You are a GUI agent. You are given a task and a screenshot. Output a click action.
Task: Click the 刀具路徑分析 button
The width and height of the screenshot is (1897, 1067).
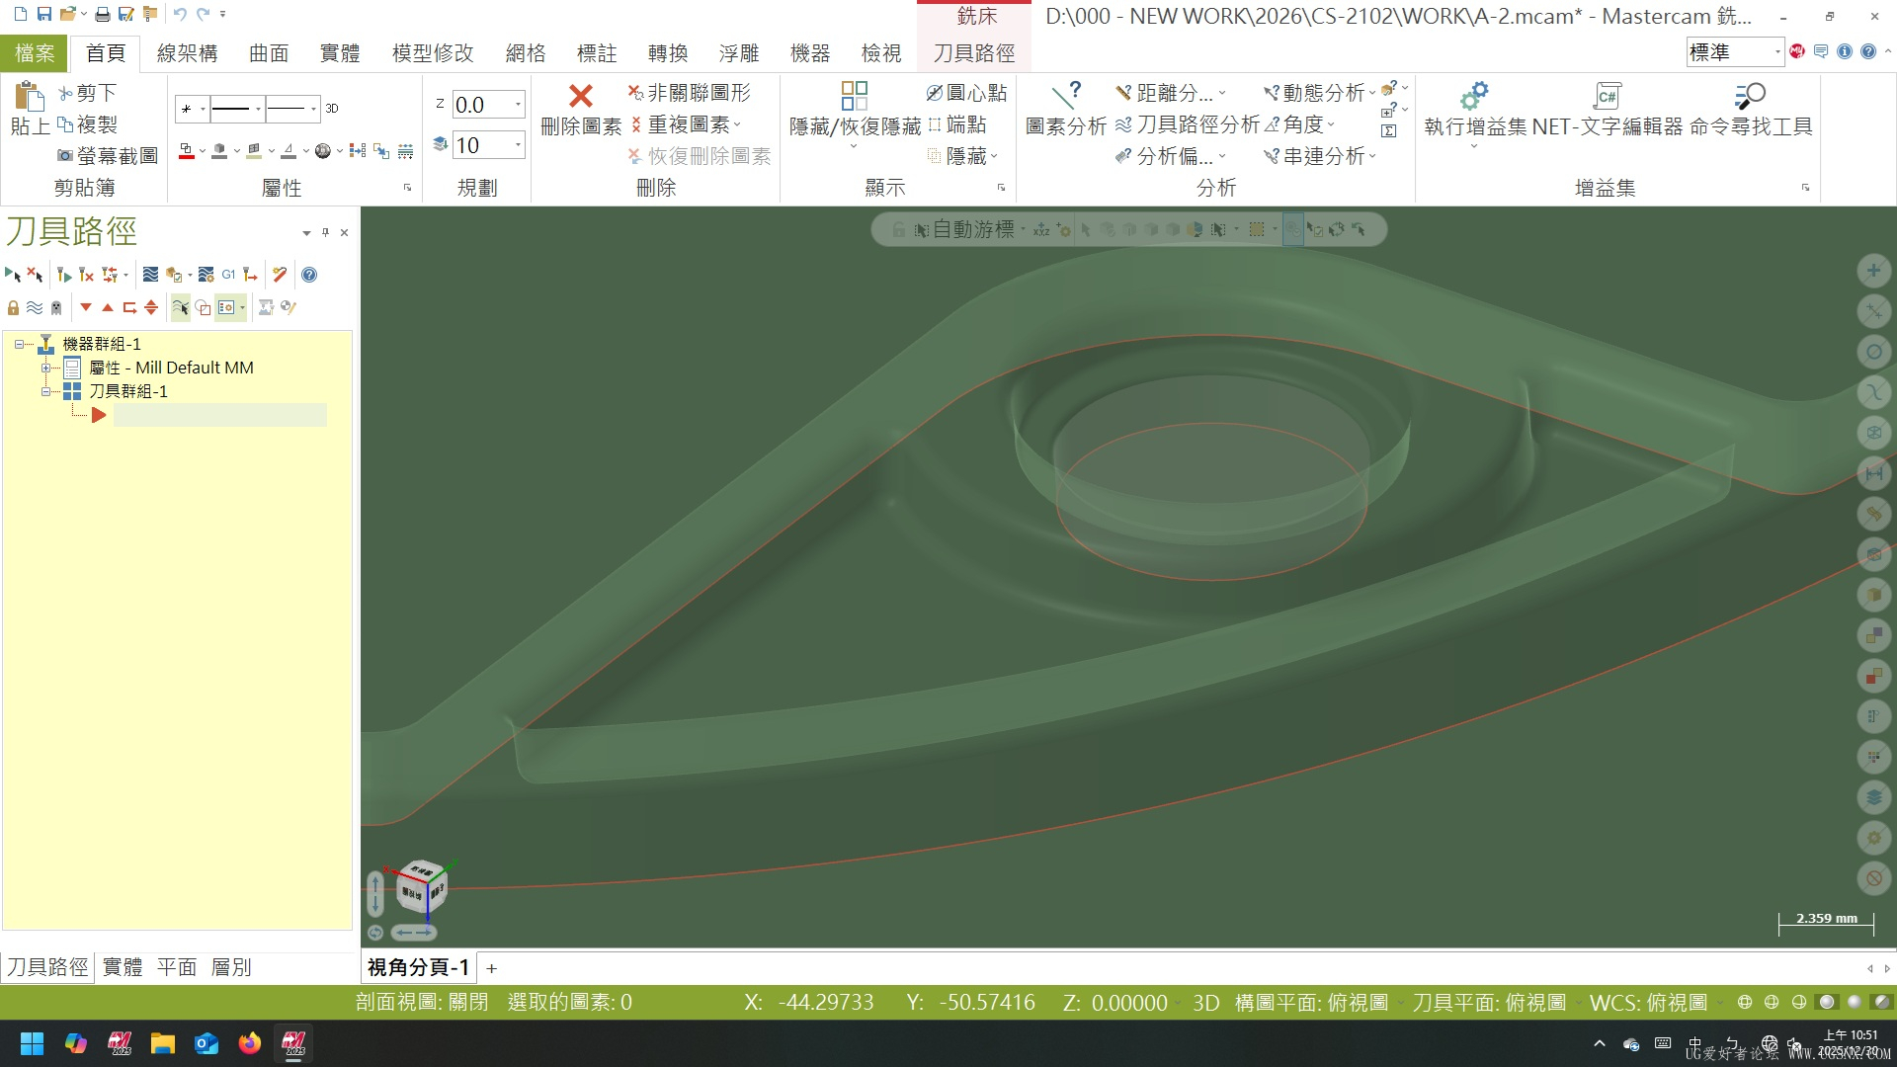point(1187,124)
